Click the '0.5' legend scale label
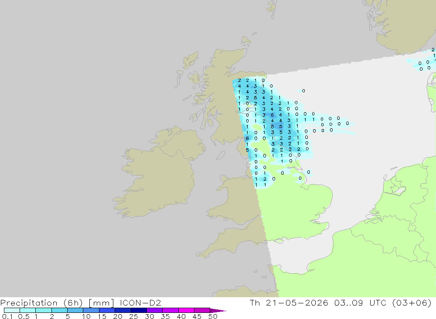 pos(24,316)
